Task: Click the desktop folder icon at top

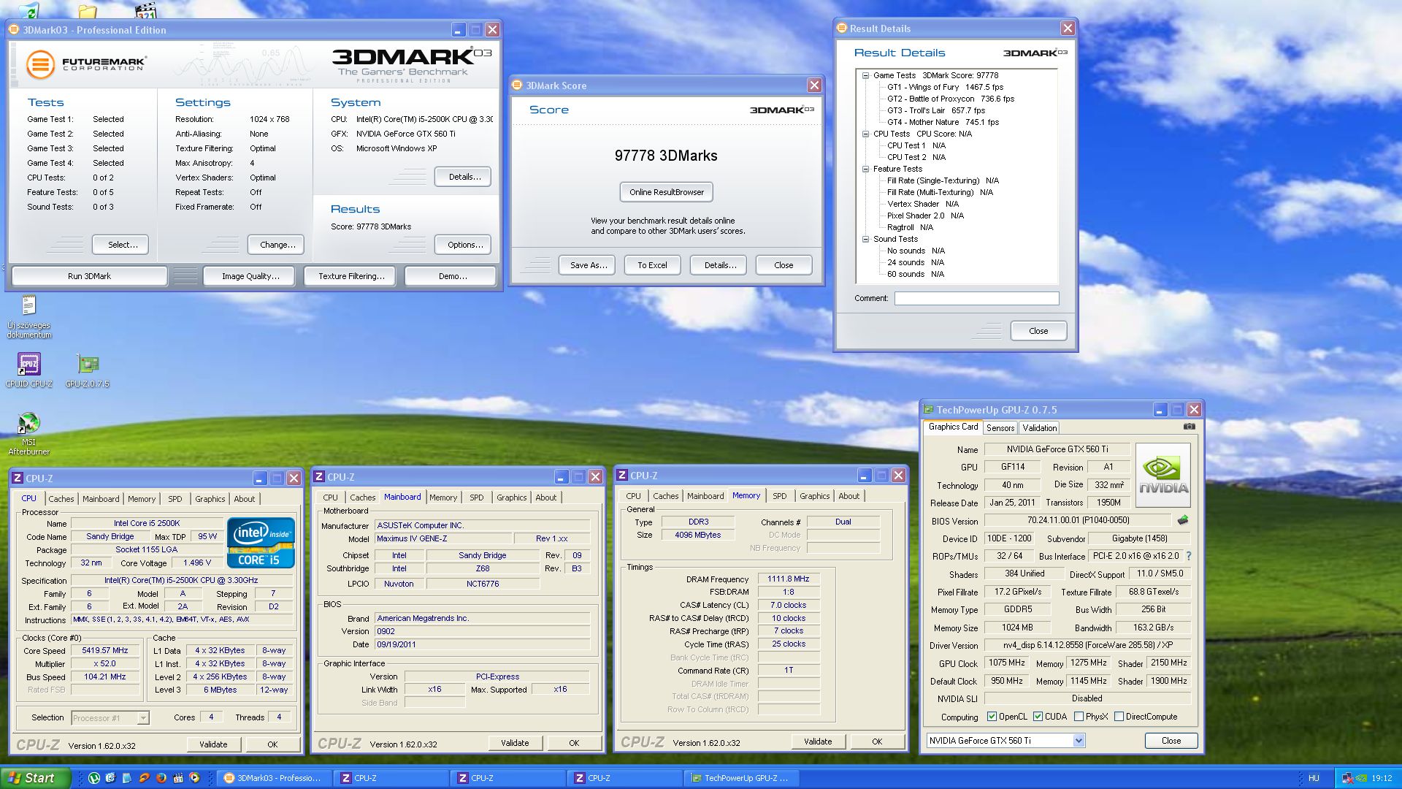Action: (x=88, y=10)
